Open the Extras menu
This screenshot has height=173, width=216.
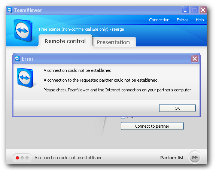183,20
